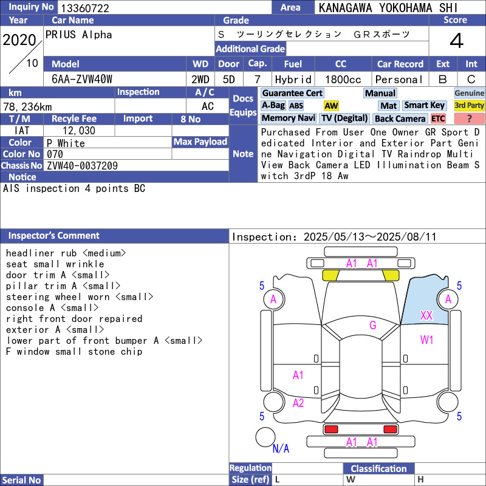This screenshot has height=486, width=486.
Task: Click the right-side wheel circle marked A
Action: click(x=448, y=299)
